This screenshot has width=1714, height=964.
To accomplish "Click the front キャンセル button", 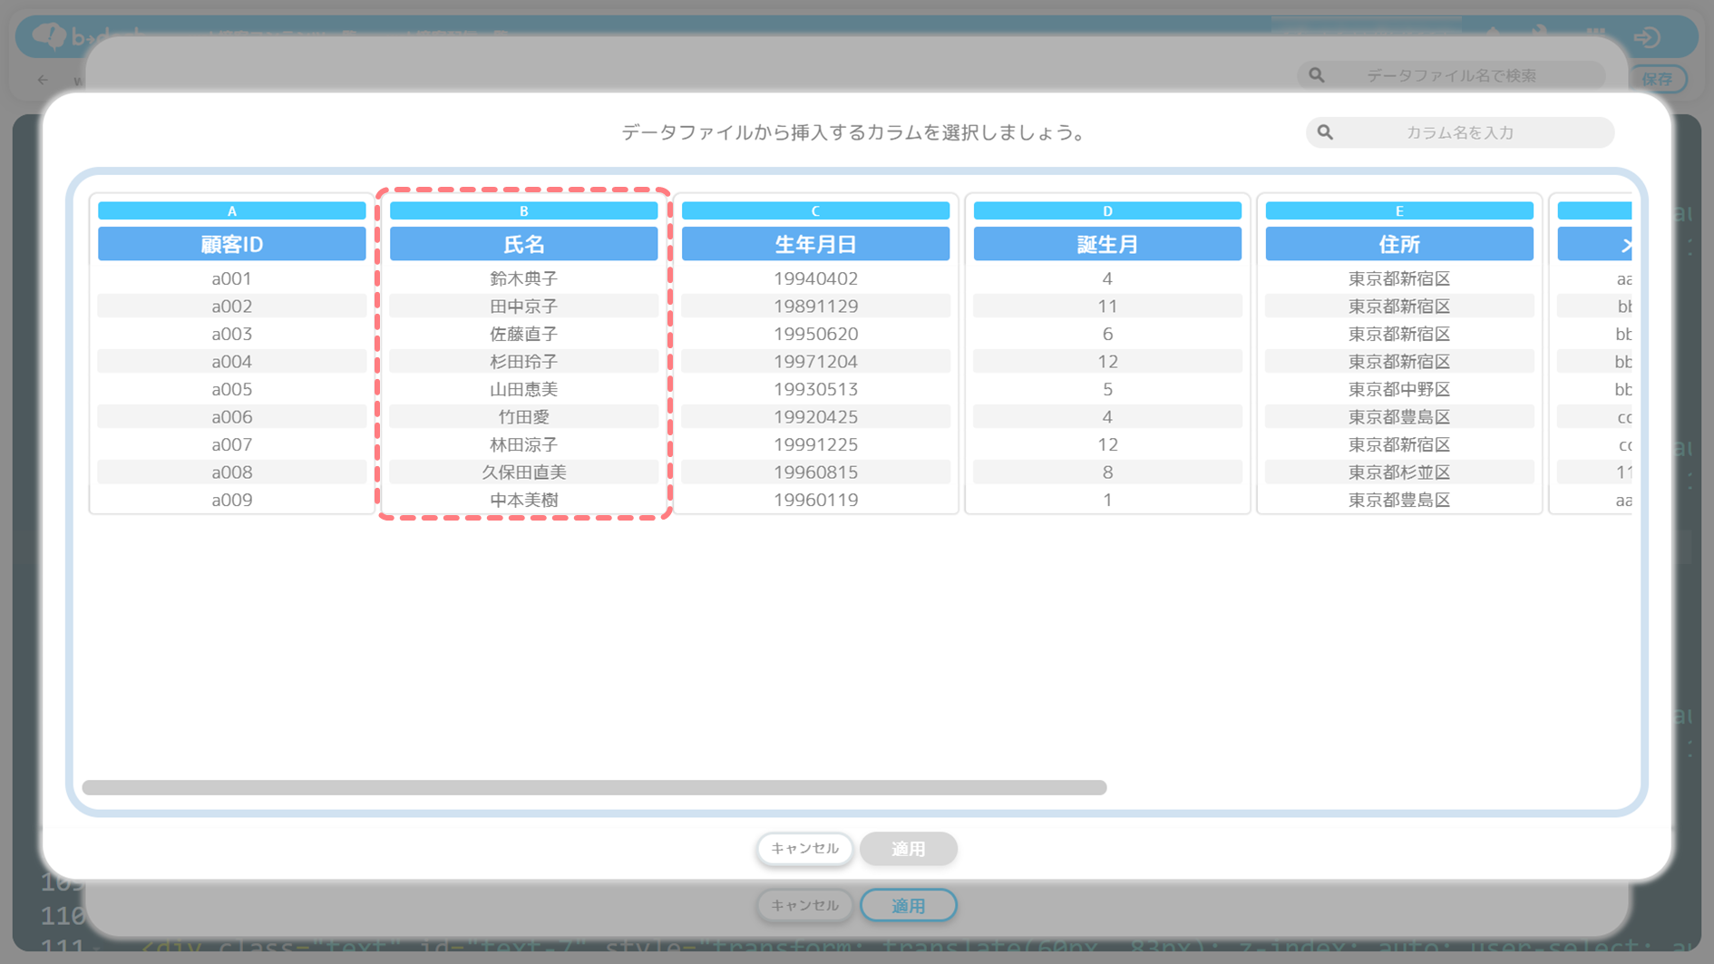I will pos(804,849).
